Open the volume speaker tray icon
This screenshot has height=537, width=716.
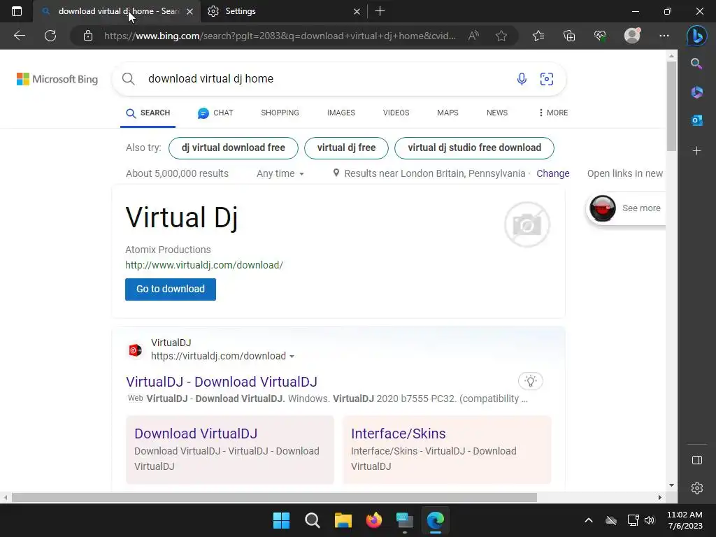(650, 520)
